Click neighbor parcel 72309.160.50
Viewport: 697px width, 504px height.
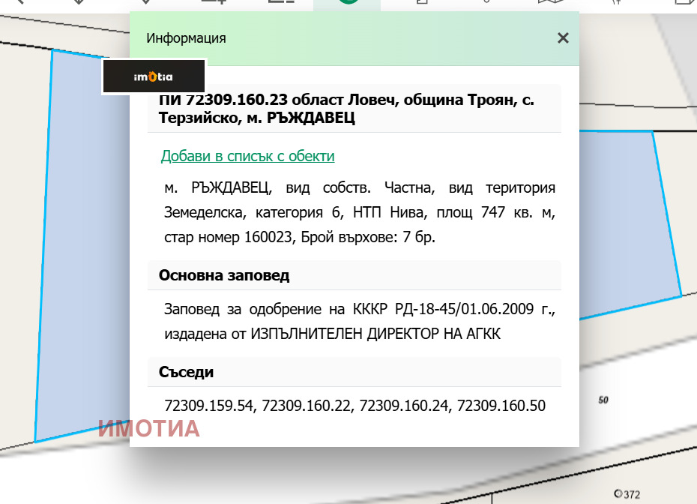pos(503,406)
